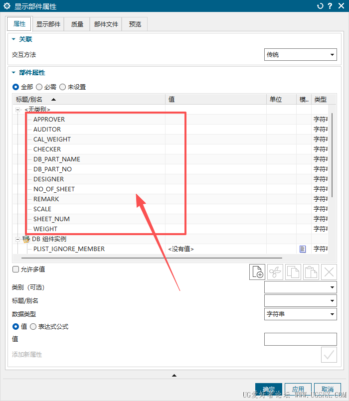Click the delete X icon

click(329, 272)
